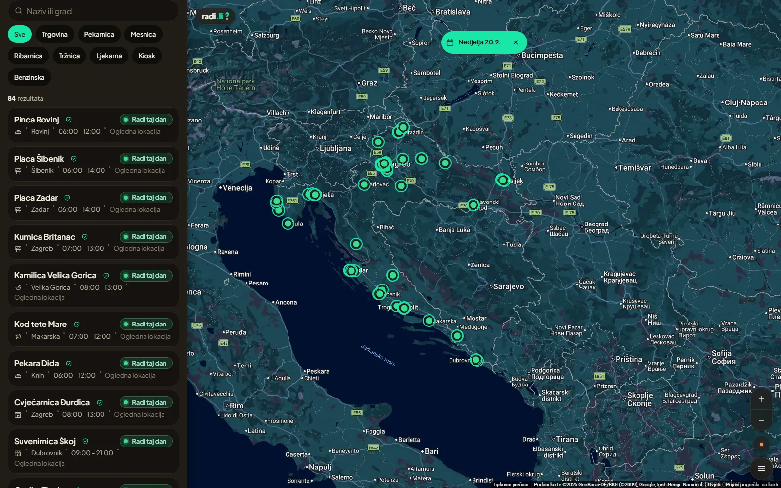Click the basket icon in Kod tete Mare
The height and width of the screenshot is (488, 781).
(x=18, y=337)
